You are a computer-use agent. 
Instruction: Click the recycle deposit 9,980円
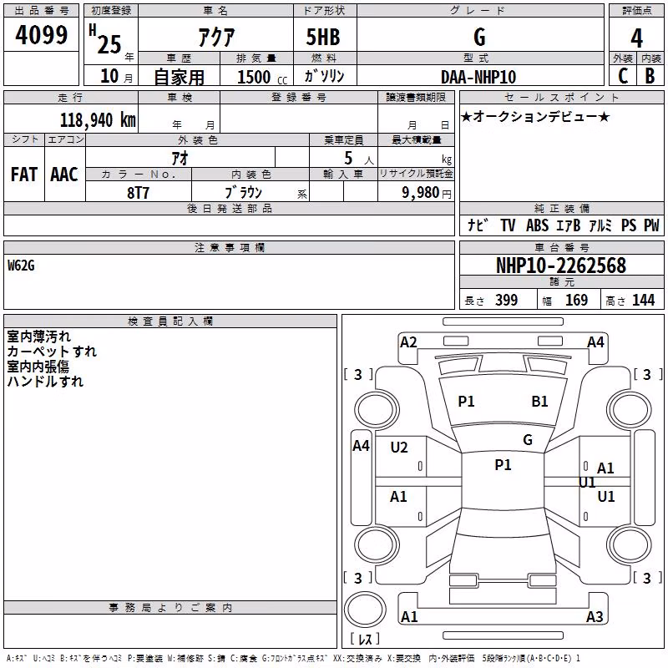427,193
